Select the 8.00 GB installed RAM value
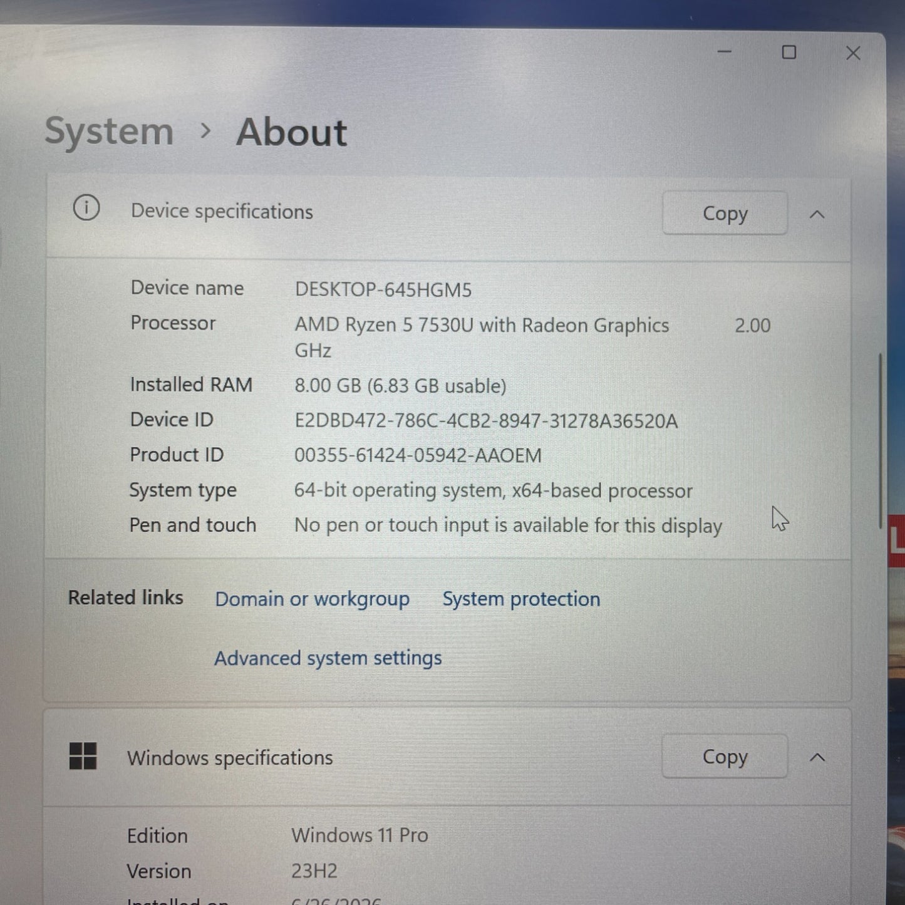905x905 pixels. pyautogui.click(x=400, y=386)
